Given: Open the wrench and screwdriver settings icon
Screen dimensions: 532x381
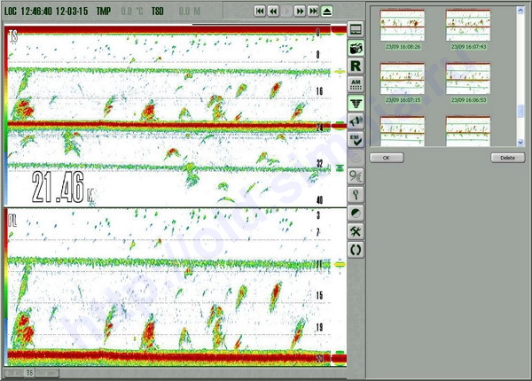Looking at the screenshot, I should pos(356,231).
